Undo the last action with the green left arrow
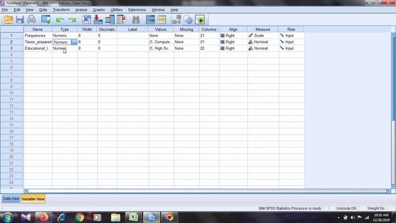 click(60, 20)
